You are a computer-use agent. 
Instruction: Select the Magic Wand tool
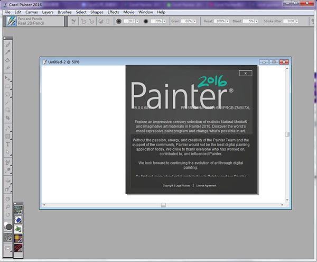point(8,102)
